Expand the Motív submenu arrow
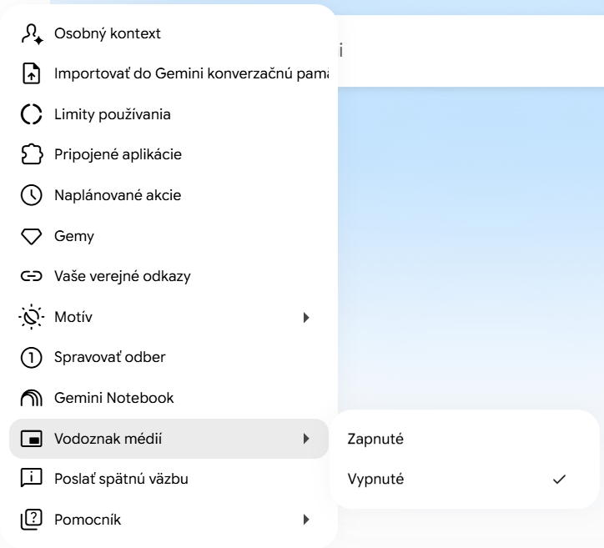This screenshot has width=604, height=548. point(306,317)
